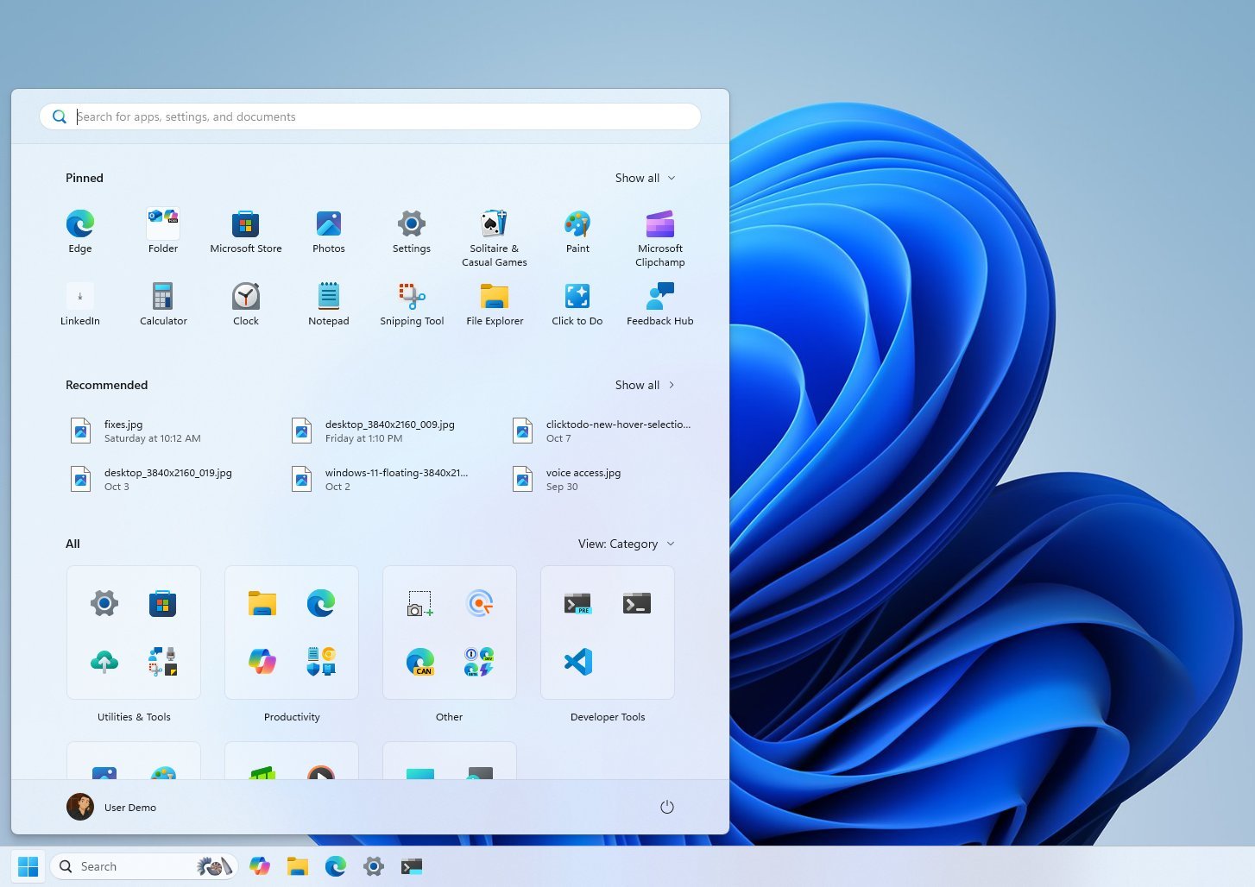Open the Developer Tools category folder
Image resolution: width=1255 pixels, height=887 pixels.
(x=607, y=632)
